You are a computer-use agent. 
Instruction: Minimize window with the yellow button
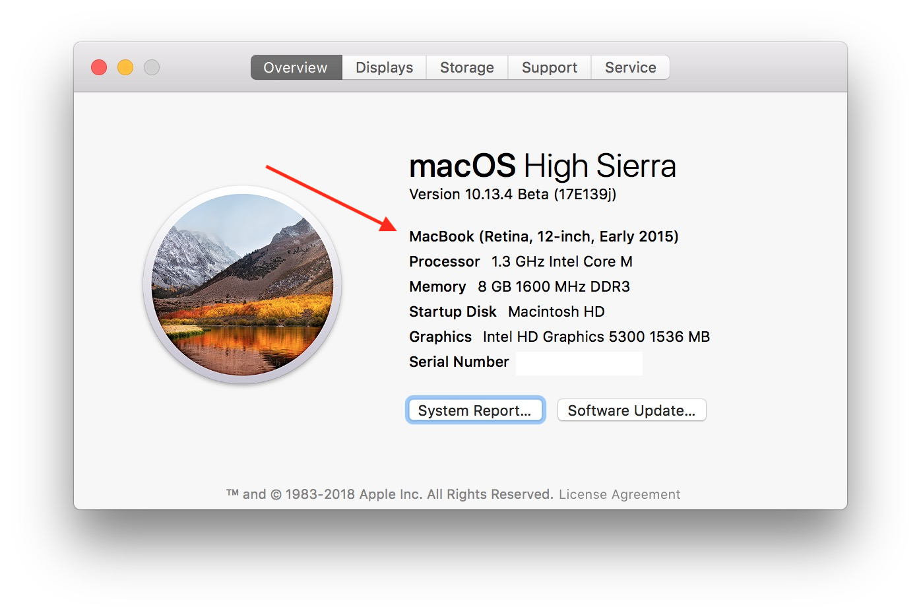(125, 67)
